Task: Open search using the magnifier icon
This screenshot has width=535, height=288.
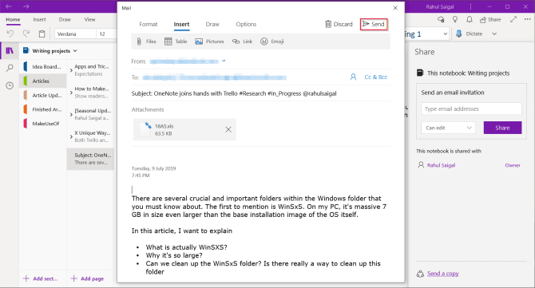Action: tap(10, 68)
